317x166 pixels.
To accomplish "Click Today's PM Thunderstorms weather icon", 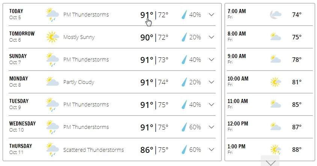I will (52, 15).
